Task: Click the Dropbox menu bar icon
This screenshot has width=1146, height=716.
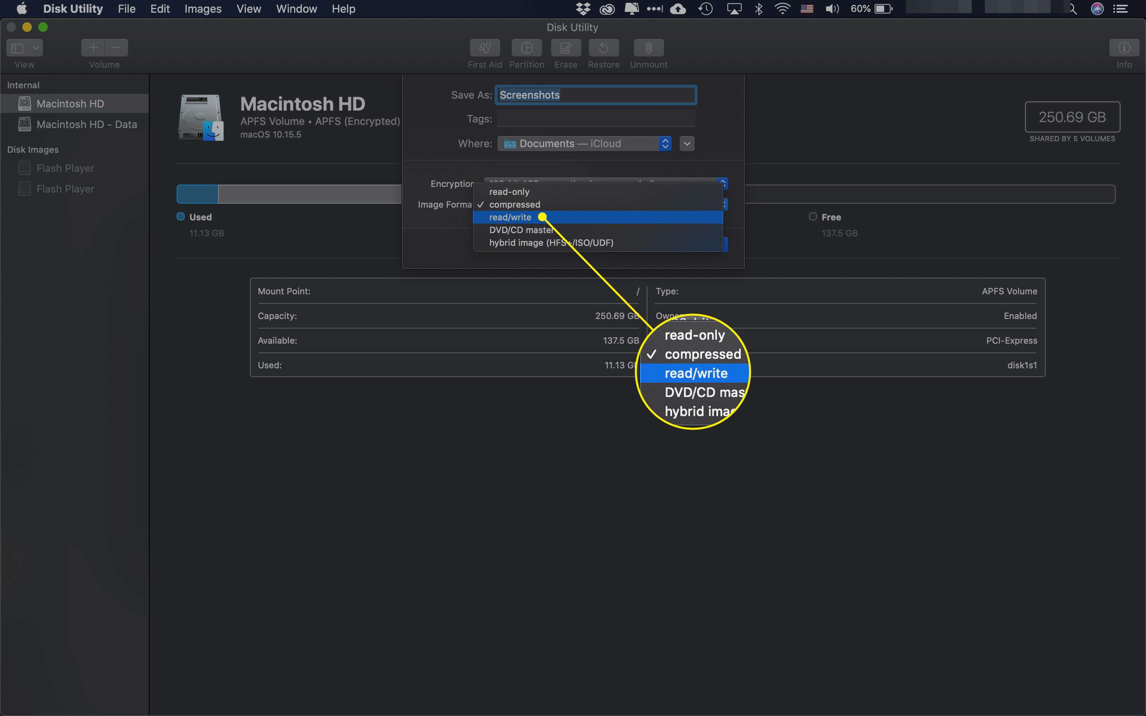Action: 583,8
